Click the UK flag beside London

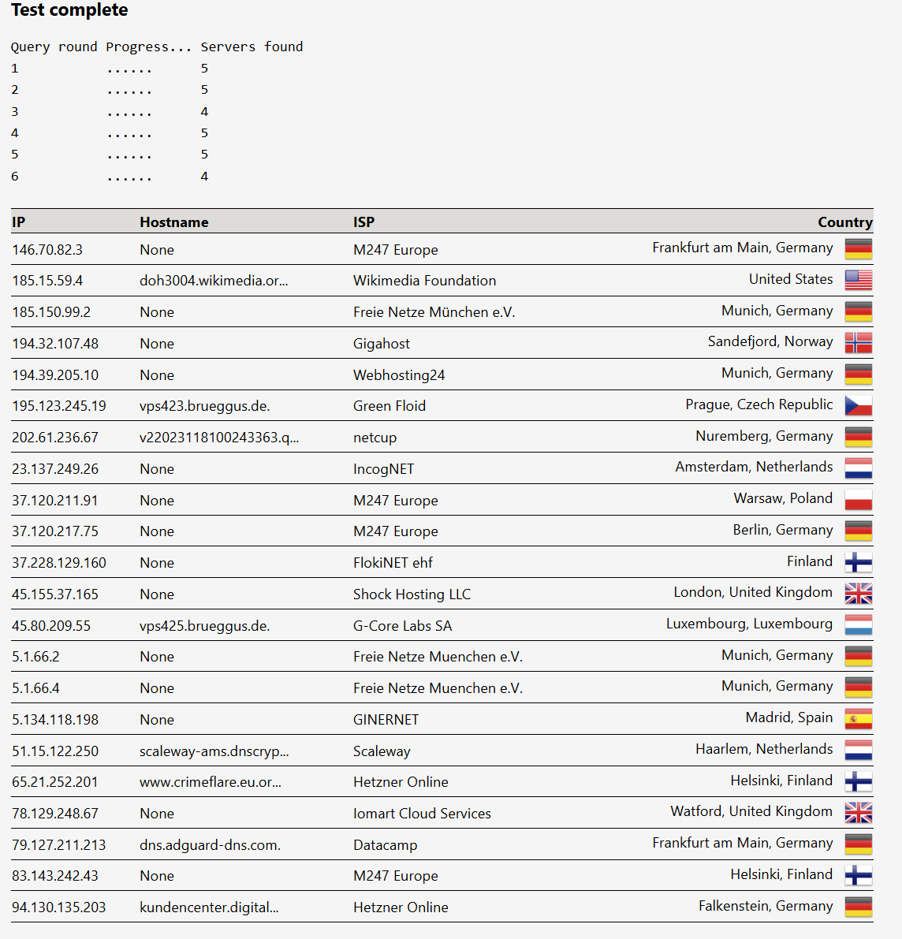[x=858, y=594]
